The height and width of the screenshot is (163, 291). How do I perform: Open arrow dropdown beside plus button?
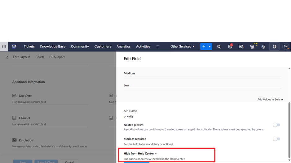(x=210, y=47)
